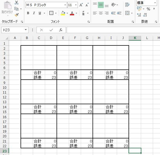The height and width of the screenshot is (155, 160).
Task: Click the Copy icon
Action: point(16,9)
